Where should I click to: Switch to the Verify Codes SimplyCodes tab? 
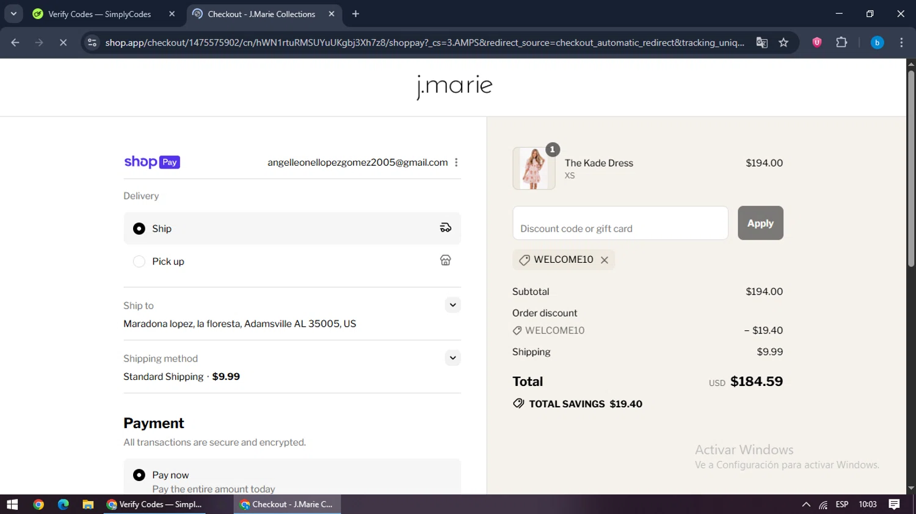[x=100, y=14]
